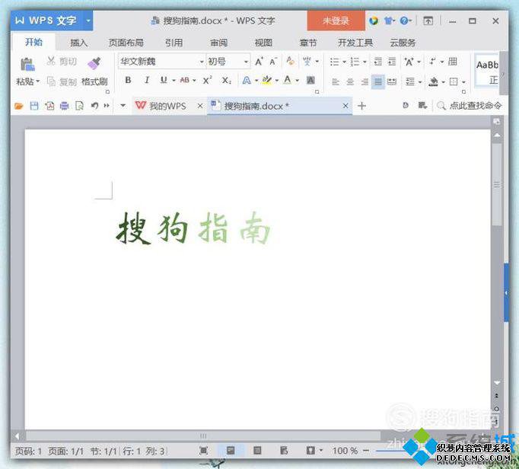Align text right
Image resolution: width=519 pixels, height=469 pixels.
[365, 81]
